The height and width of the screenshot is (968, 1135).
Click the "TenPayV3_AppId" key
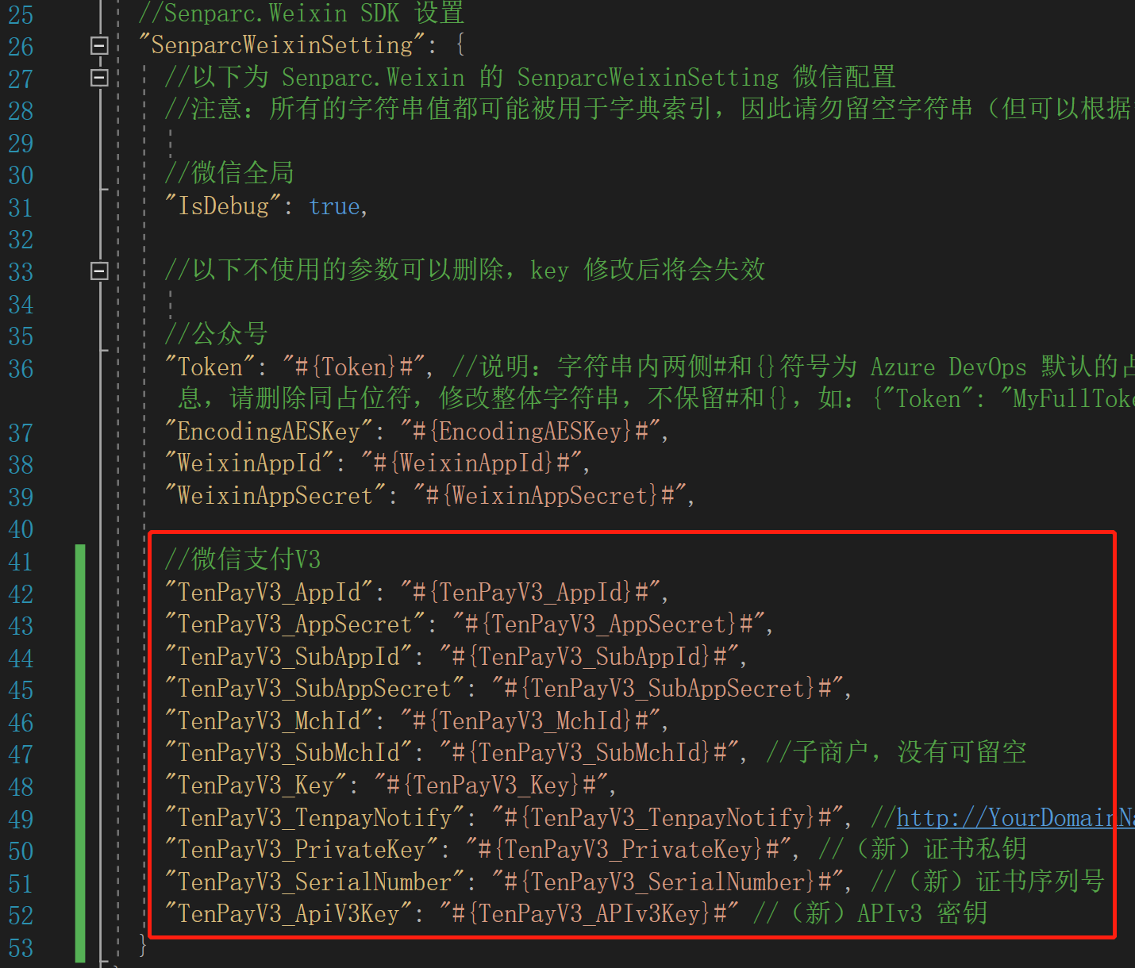tap(269, 592)
